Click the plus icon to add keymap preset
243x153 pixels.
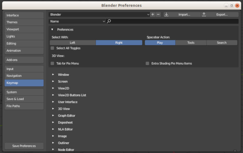[153, 15]
